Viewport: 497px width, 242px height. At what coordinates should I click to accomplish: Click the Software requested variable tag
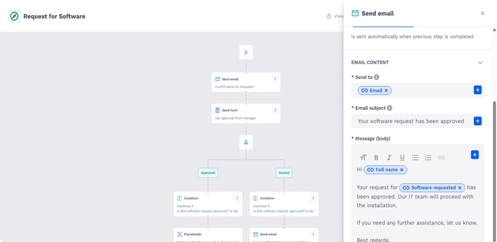click(432, 188)
